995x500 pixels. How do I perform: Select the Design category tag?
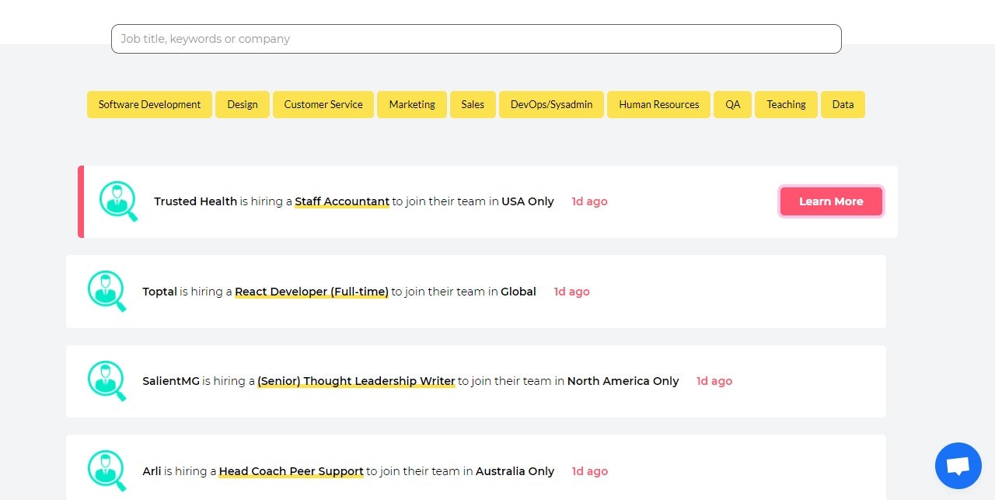(x=243, y=104)
